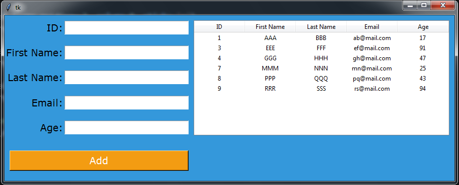This screenshot has height=185, width=459.
Task: Select email rs@mail.com
Action: (x=372, y=89)
